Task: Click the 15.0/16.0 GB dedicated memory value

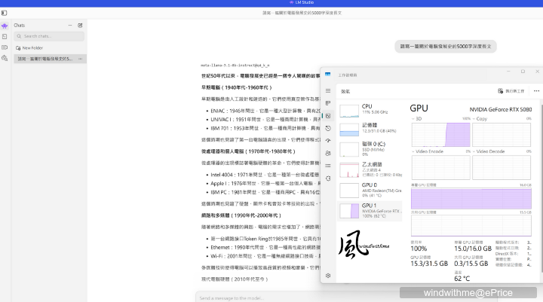Action: click(x=473, y=249)
